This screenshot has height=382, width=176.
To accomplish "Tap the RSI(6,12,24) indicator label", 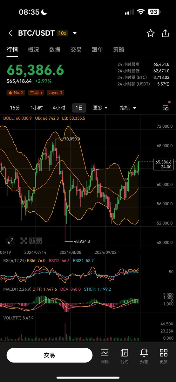I will click(14, 260).
